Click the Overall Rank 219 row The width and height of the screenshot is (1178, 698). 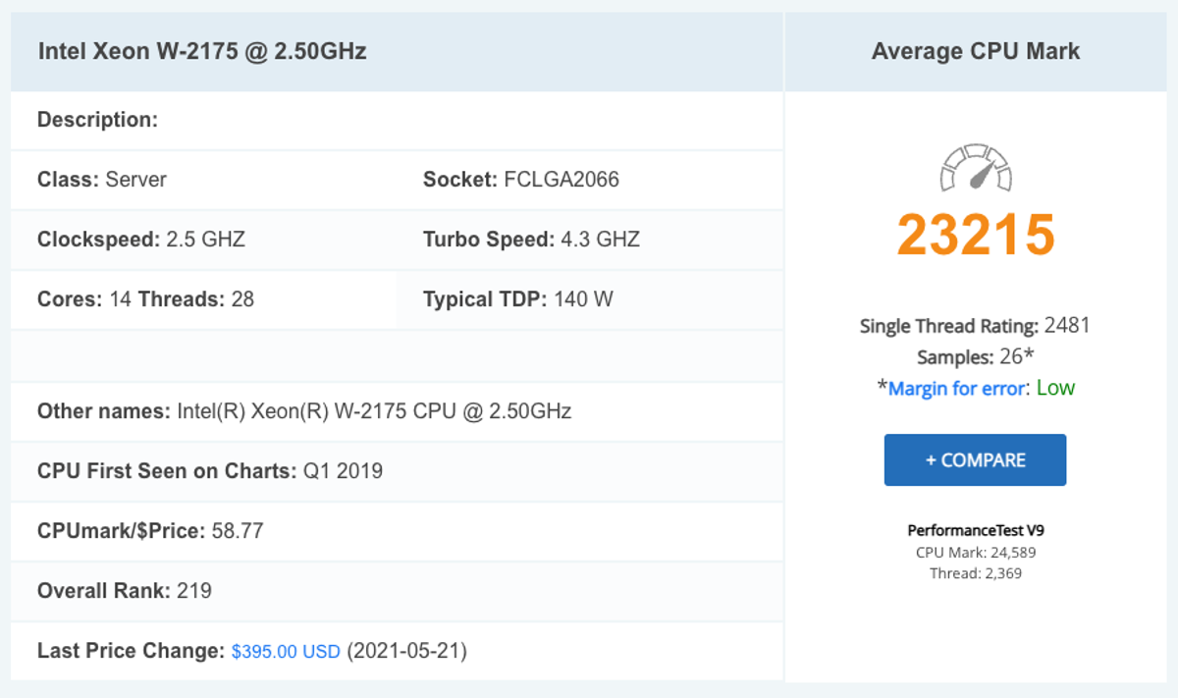tap(125, 591)
